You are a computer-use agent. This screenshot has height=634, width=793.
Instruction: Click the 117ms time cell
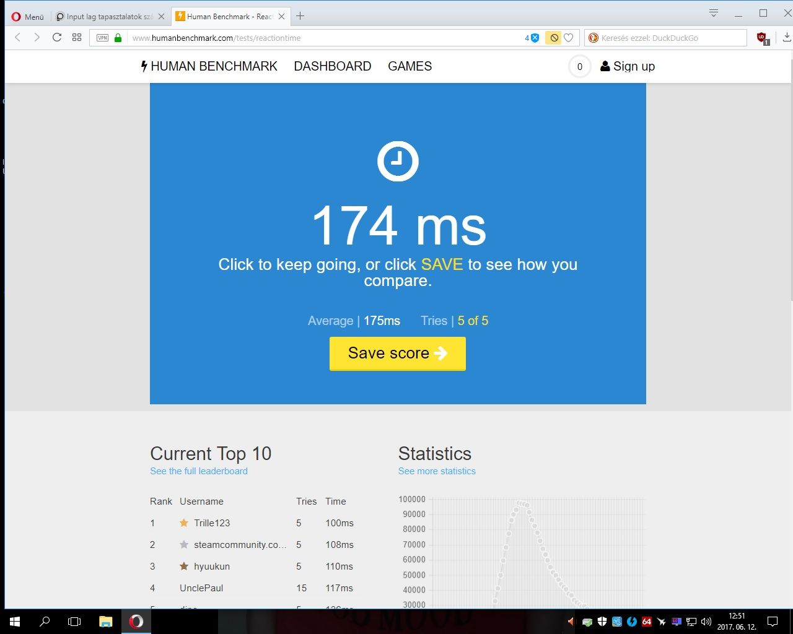click(x=340, y=588)
